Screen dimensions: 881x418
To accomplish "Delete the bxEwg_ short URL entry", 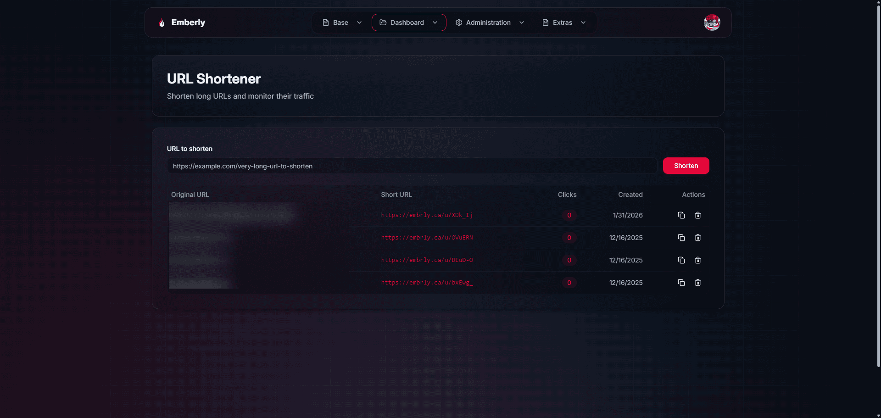I will (x=698, y=283).
